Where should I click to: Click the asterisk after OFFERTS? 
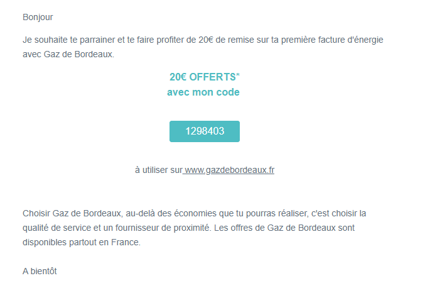click(x=238, y=75)
